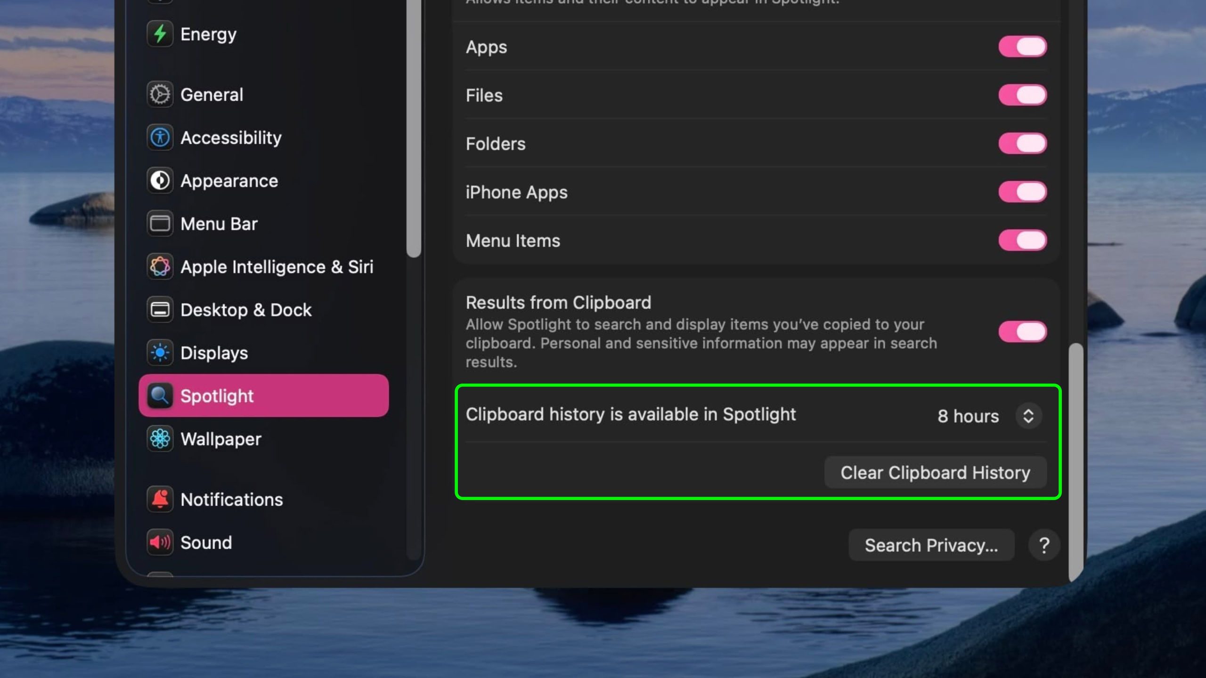Select the Apple Intelligence & Siri icon

160,266
